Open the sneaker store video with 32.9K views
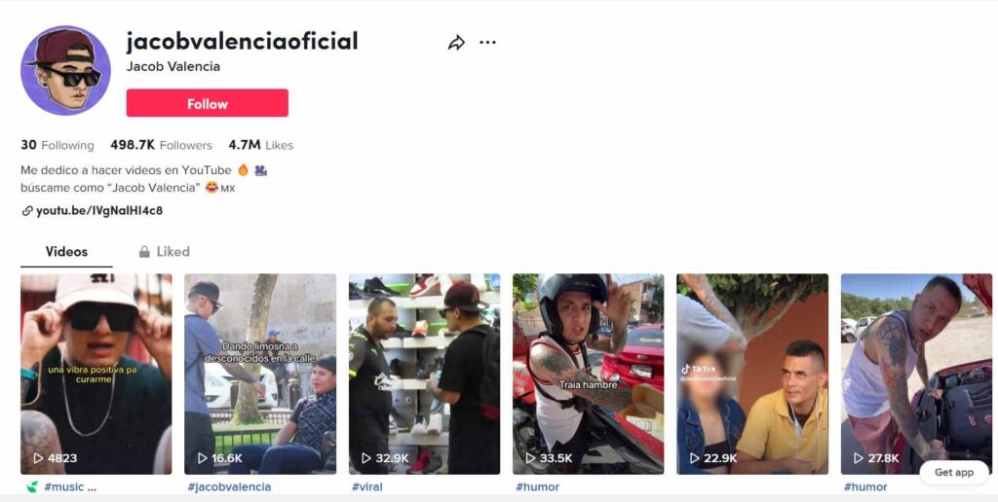998x502 pixels. 425,374
